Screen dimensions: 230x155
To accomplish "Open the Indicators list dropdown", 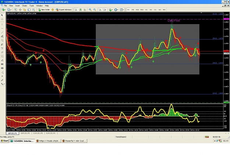I will (111, 10).
